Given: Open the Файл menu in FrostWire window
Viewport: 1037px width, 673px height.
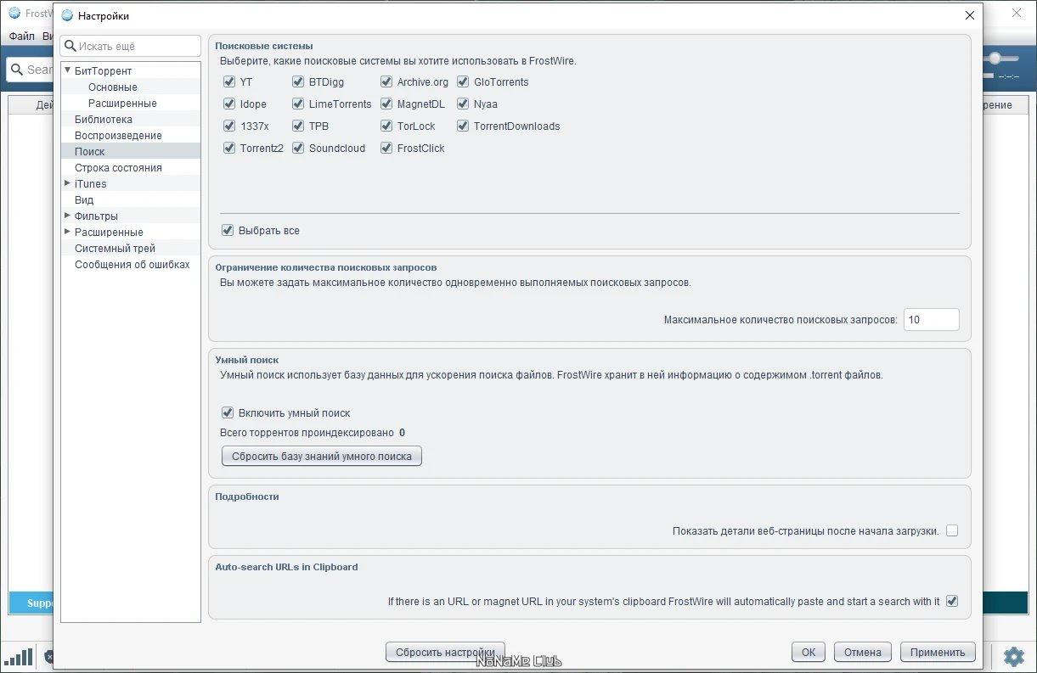Looking at the screenshot, I should 22,36.
